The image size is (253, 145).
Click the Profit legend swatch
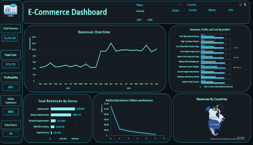coord(234,58)
